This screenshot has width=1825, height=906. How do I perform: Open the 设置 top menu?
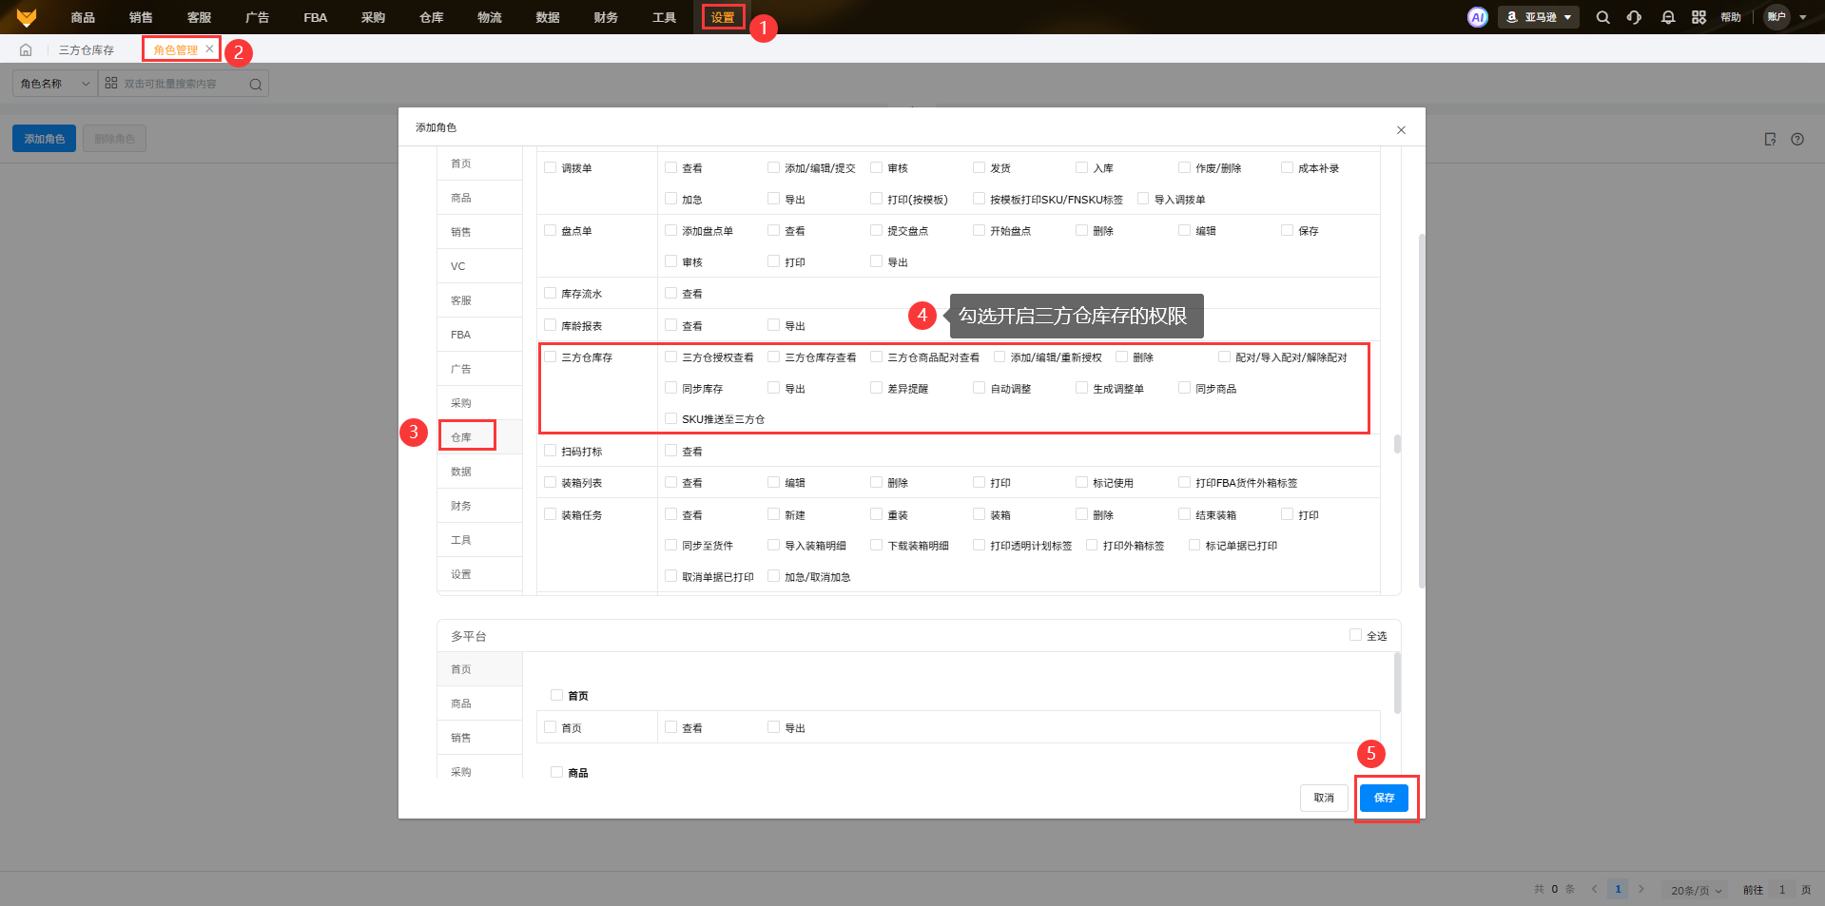[x=723, y=17]
